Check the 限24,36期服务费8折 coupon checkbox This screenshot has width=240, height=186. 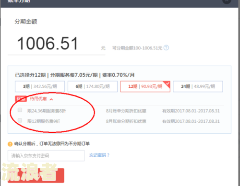pyautogui.click(x=20, y=110)
